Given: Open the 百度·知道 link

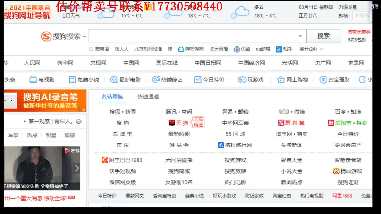Looking at the screenshot, I should pyautogui.click(x=348, y=112).
